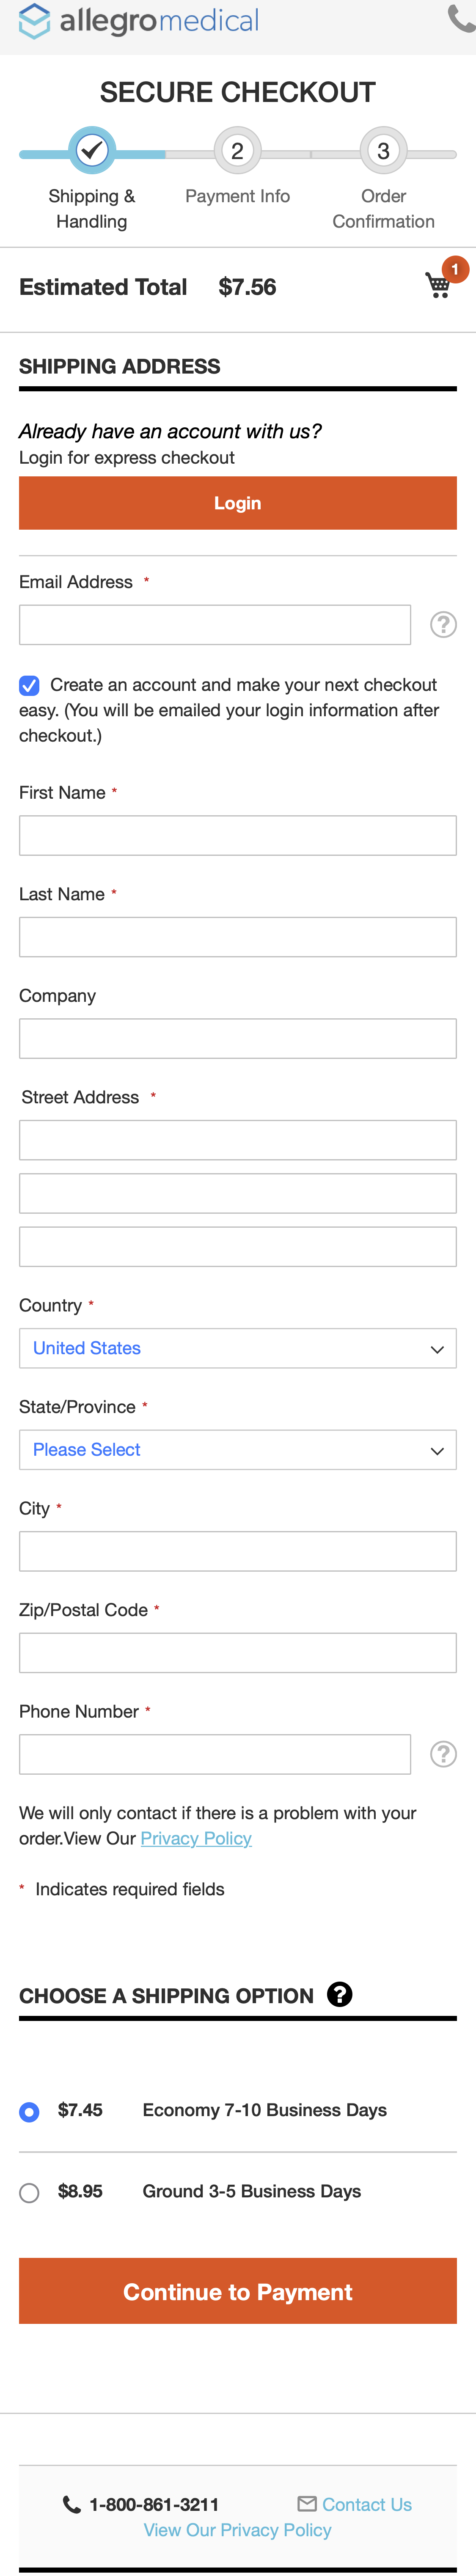
Task: Click the Login button for express checkout
Action: (x=237, y=503)
